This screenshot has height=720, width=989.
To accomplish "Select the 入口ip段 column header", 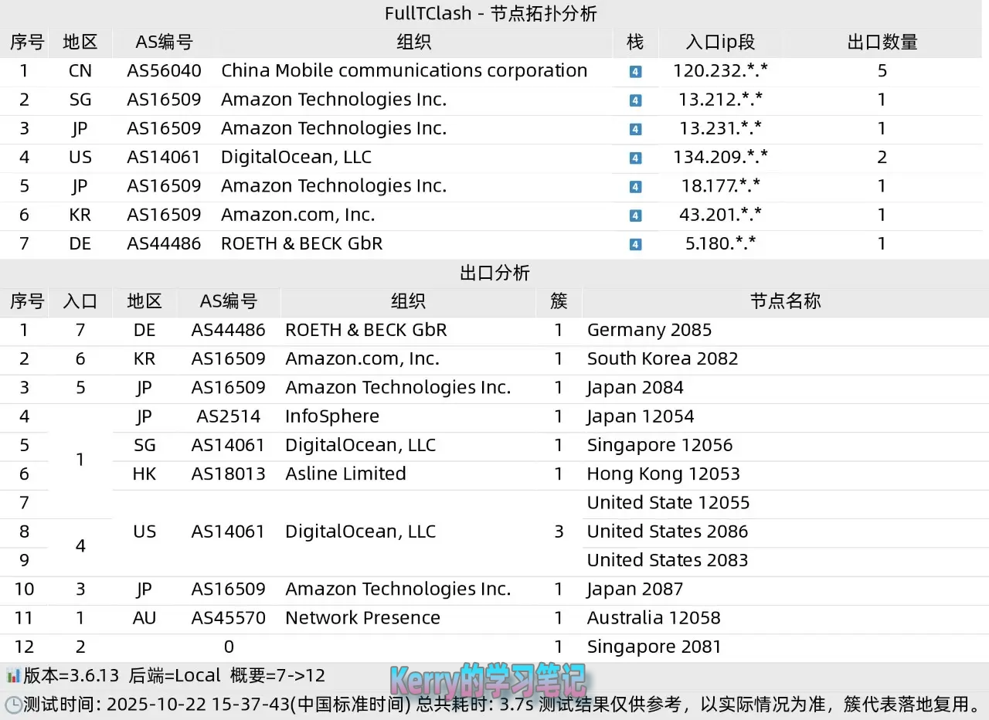I will 720,42.
